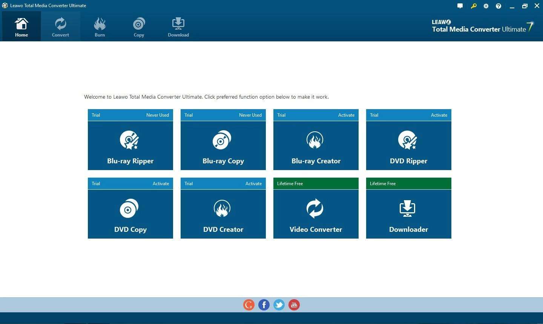543x324 pixels.
Task: Open the Facebook page icon
Action: [x=264, y=305]
